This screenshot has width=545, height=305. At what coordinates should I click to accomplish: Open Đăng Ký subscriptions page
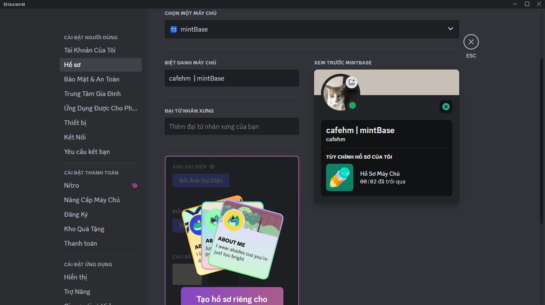tap(101, 215)
